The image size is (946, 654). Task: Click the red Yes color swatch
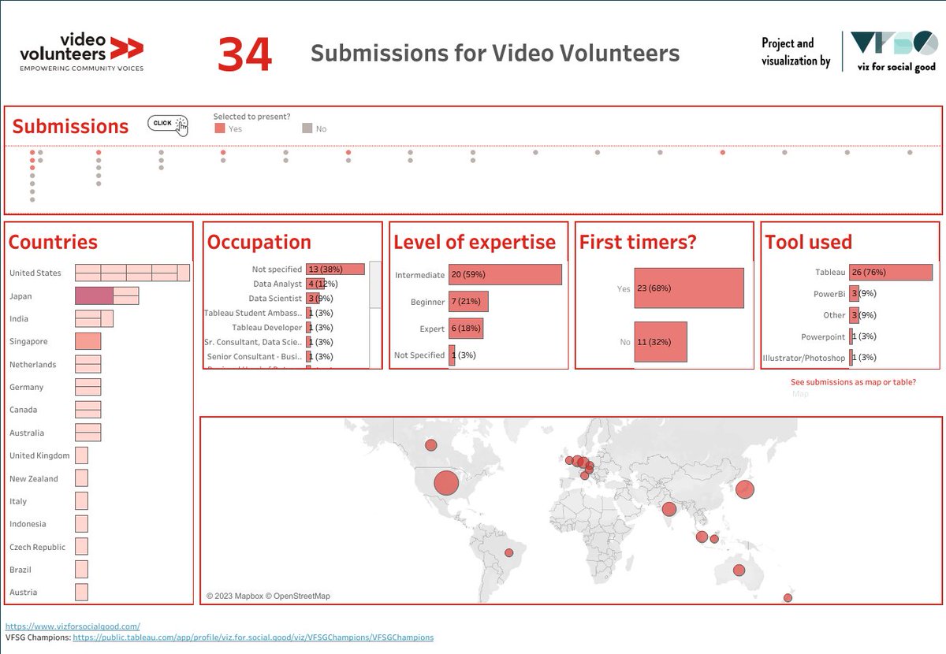click(219, 128)
